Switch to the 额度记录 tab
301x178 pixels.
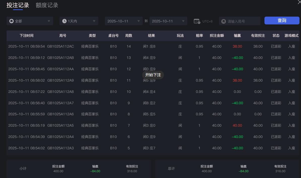click(x=46, y=5)
